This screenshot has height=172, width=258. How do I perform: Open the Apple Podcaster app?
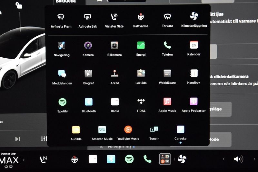(x=193, y=105)
